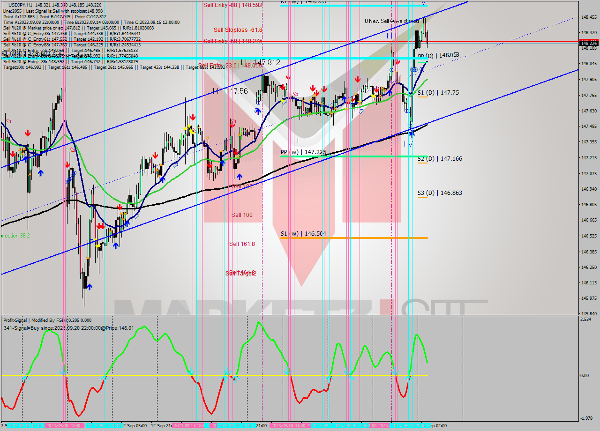The width and height of the screenshot is (600, 431).
Task: Click the 0.00 indicator scale value
Action: coord(585,375)
